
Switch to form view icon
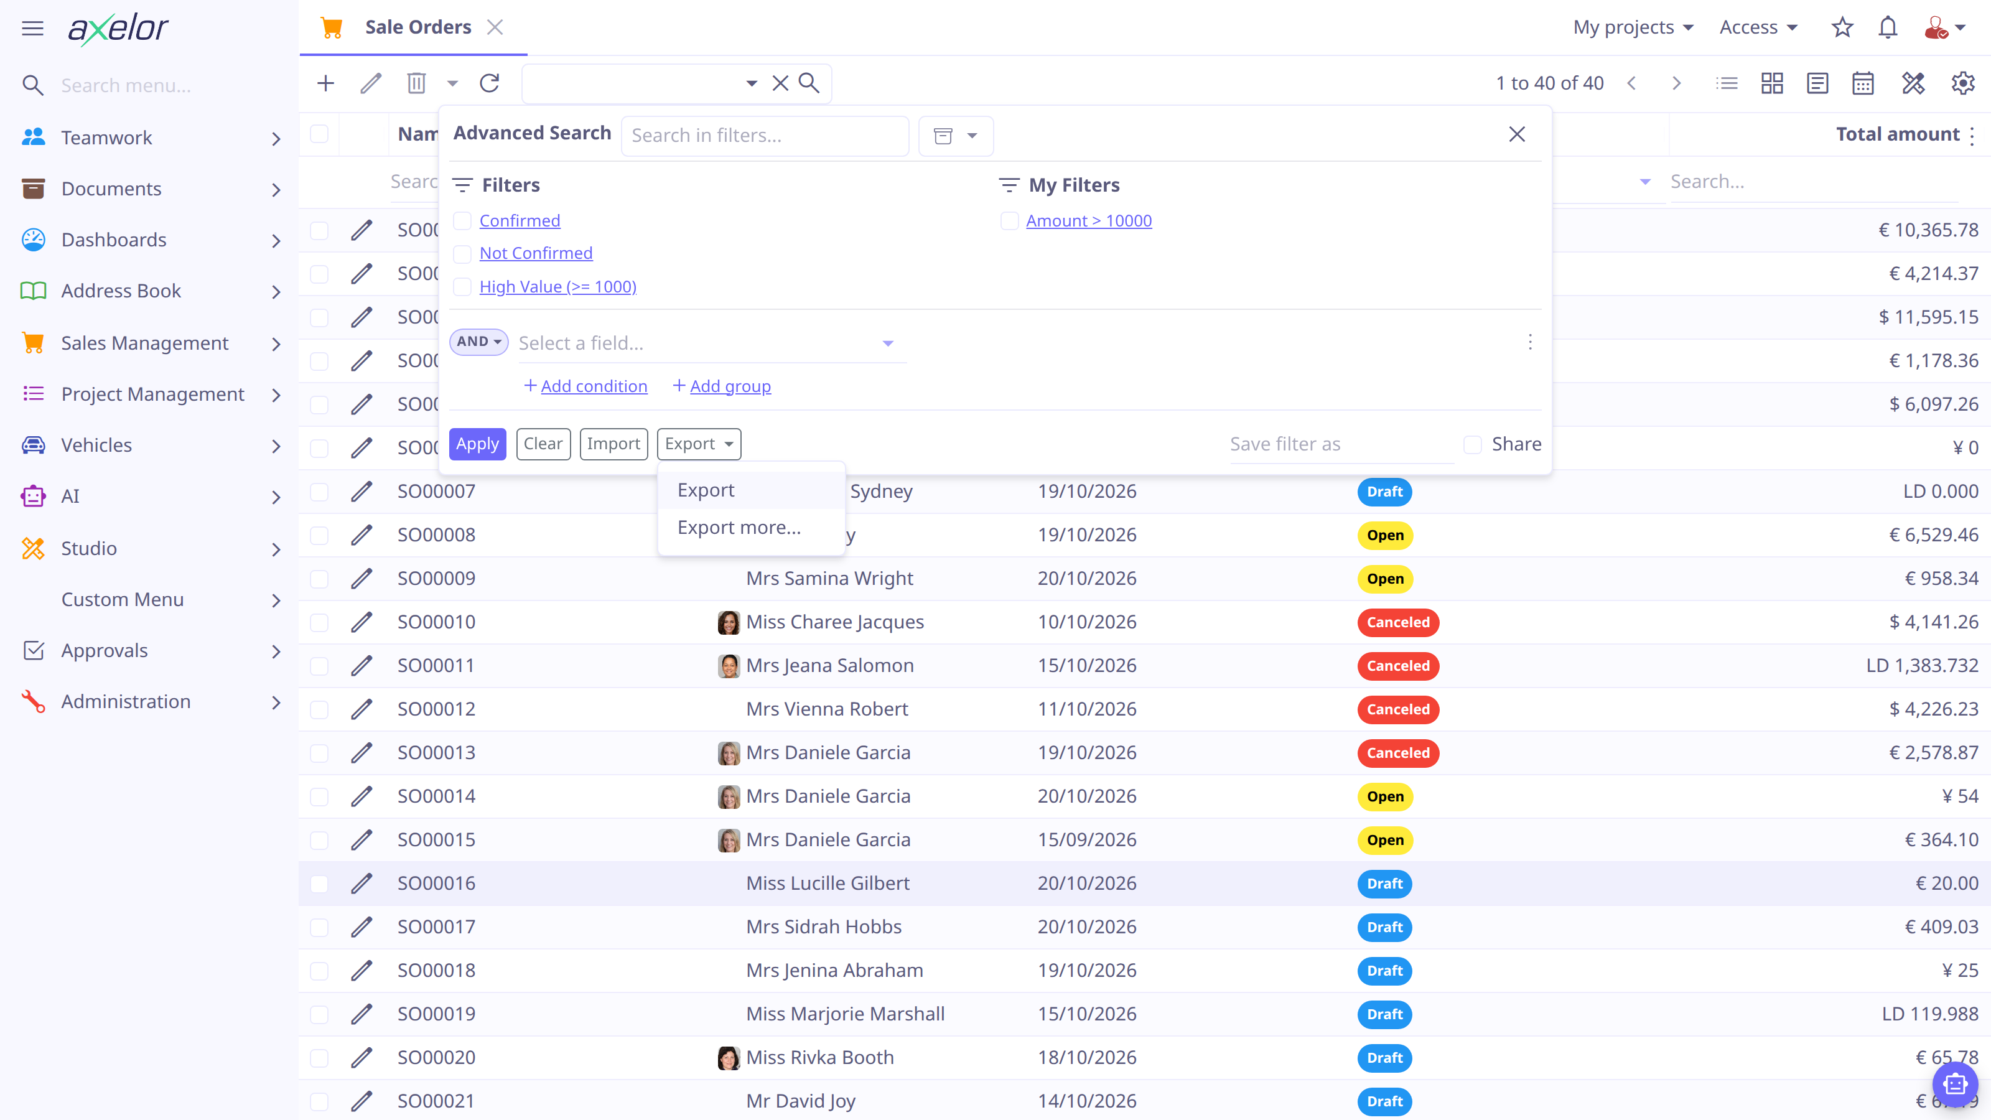(1817, 83)
